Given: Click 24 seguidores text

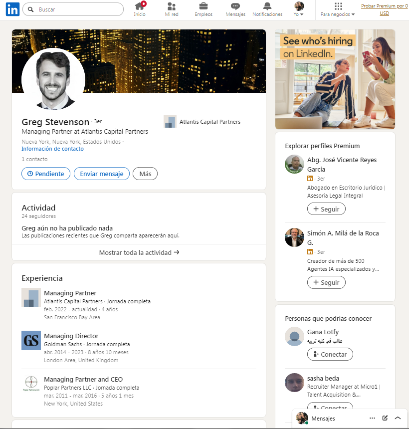Looking at the screenshot, I should pyautogui.click(x=38, y=216).
